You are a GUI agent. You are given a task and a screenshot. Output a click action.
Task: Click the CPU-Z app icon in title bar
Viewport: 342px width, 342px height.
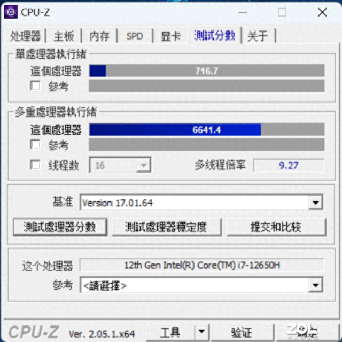point(11,12)
